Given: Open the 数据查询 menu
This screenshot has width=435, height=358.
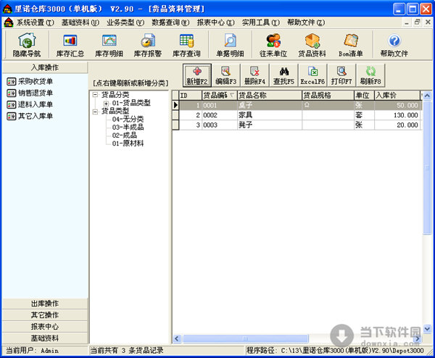Looking at the screenshot, I should (170, 22).
